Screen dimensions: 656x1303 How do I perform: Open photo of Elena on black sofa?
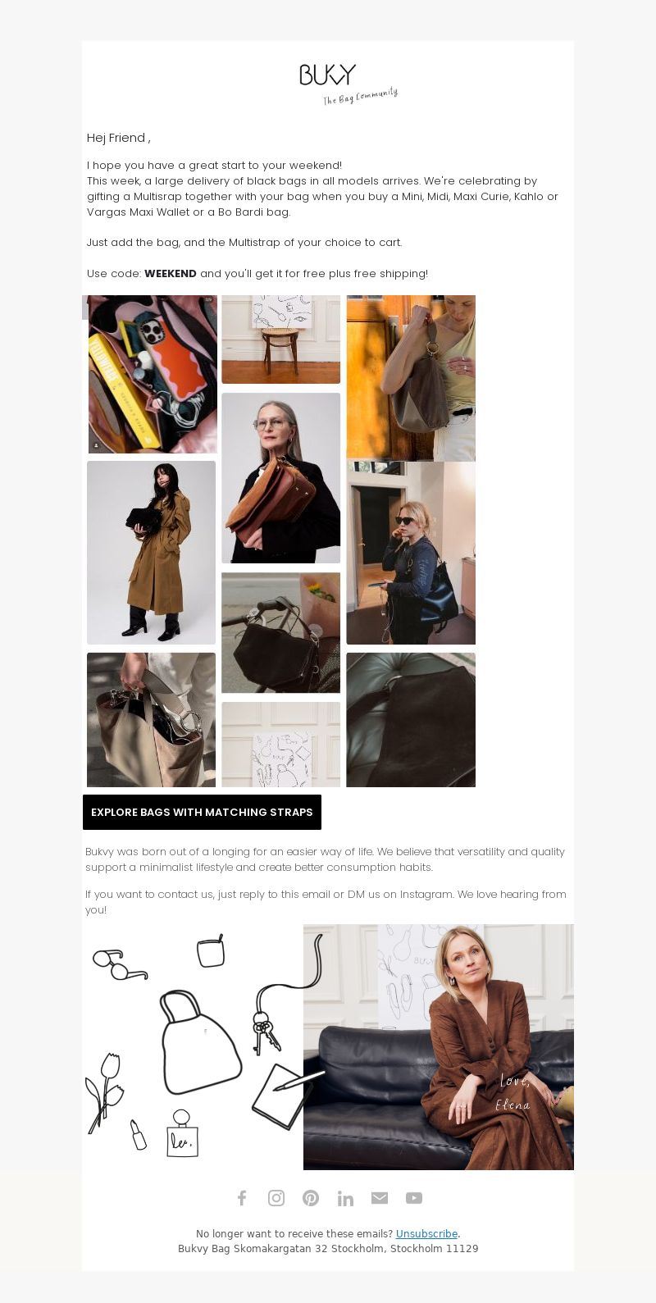tap(439, 1047)
